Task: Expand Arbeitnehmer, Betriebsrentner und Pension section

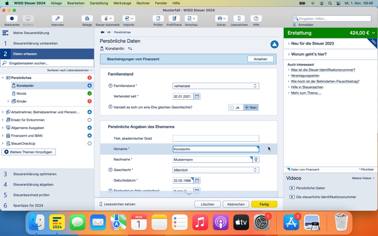Action: (3, 112)
